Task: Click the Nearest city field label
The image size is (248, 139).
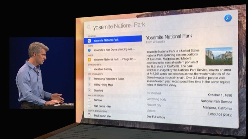Action: click(x=154, y=105)
